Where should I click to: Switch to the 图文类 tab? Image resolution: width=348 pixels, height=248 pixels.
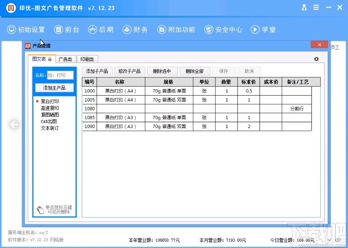[x=42, y=59]
